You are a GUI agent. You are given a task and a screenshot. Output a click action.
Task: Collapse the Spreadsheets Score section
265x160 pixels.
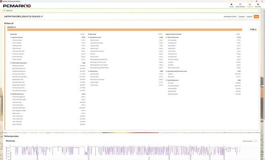89,37
